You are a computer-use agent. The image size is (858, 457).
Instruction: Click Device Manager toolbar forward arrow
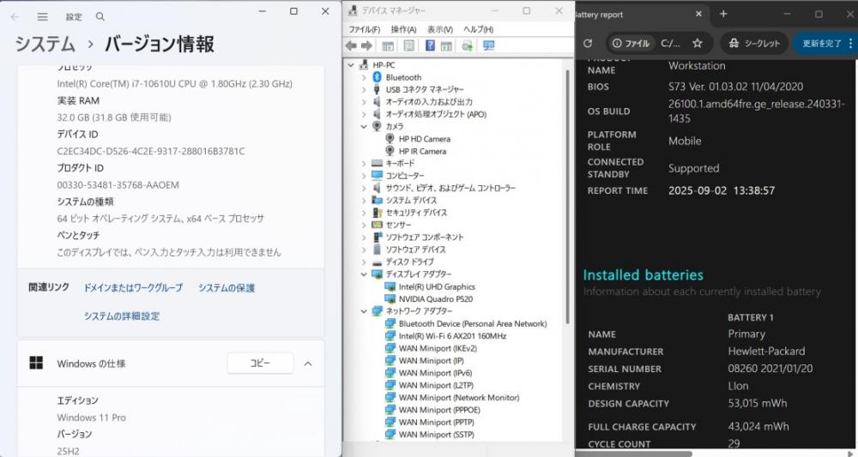tap(366, 46)
